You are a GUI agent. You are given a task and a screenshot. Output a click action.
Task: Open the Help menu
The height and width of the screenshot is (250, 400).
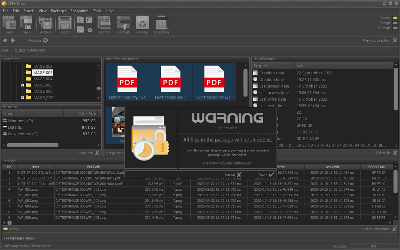[109, 11]
